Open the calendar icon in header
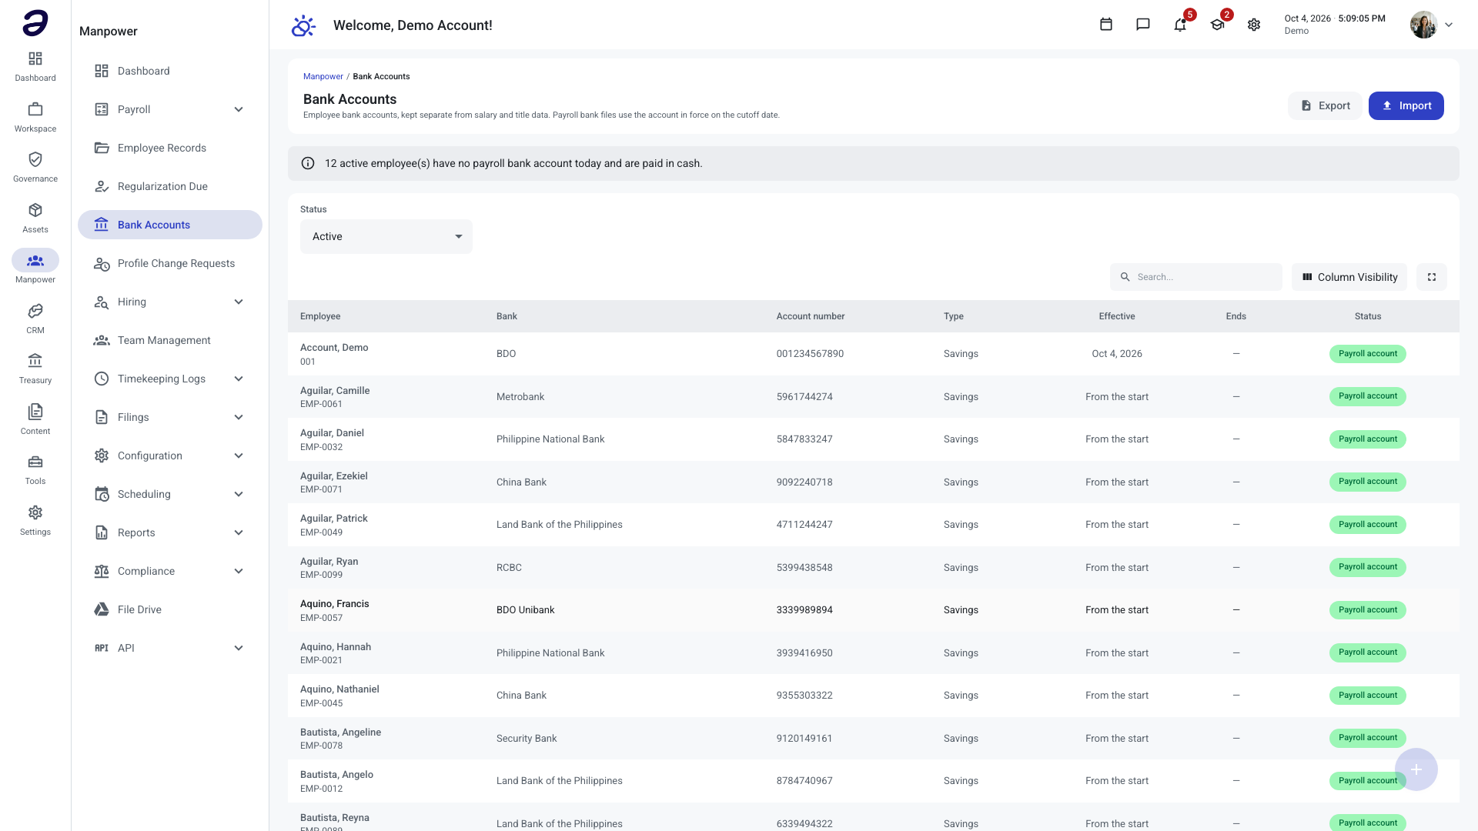 (1106, 25)
